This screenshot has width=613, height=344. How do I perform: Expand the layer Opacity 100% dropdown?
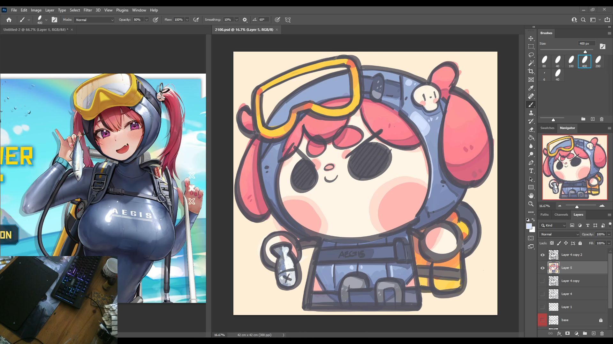coord(609,234)
